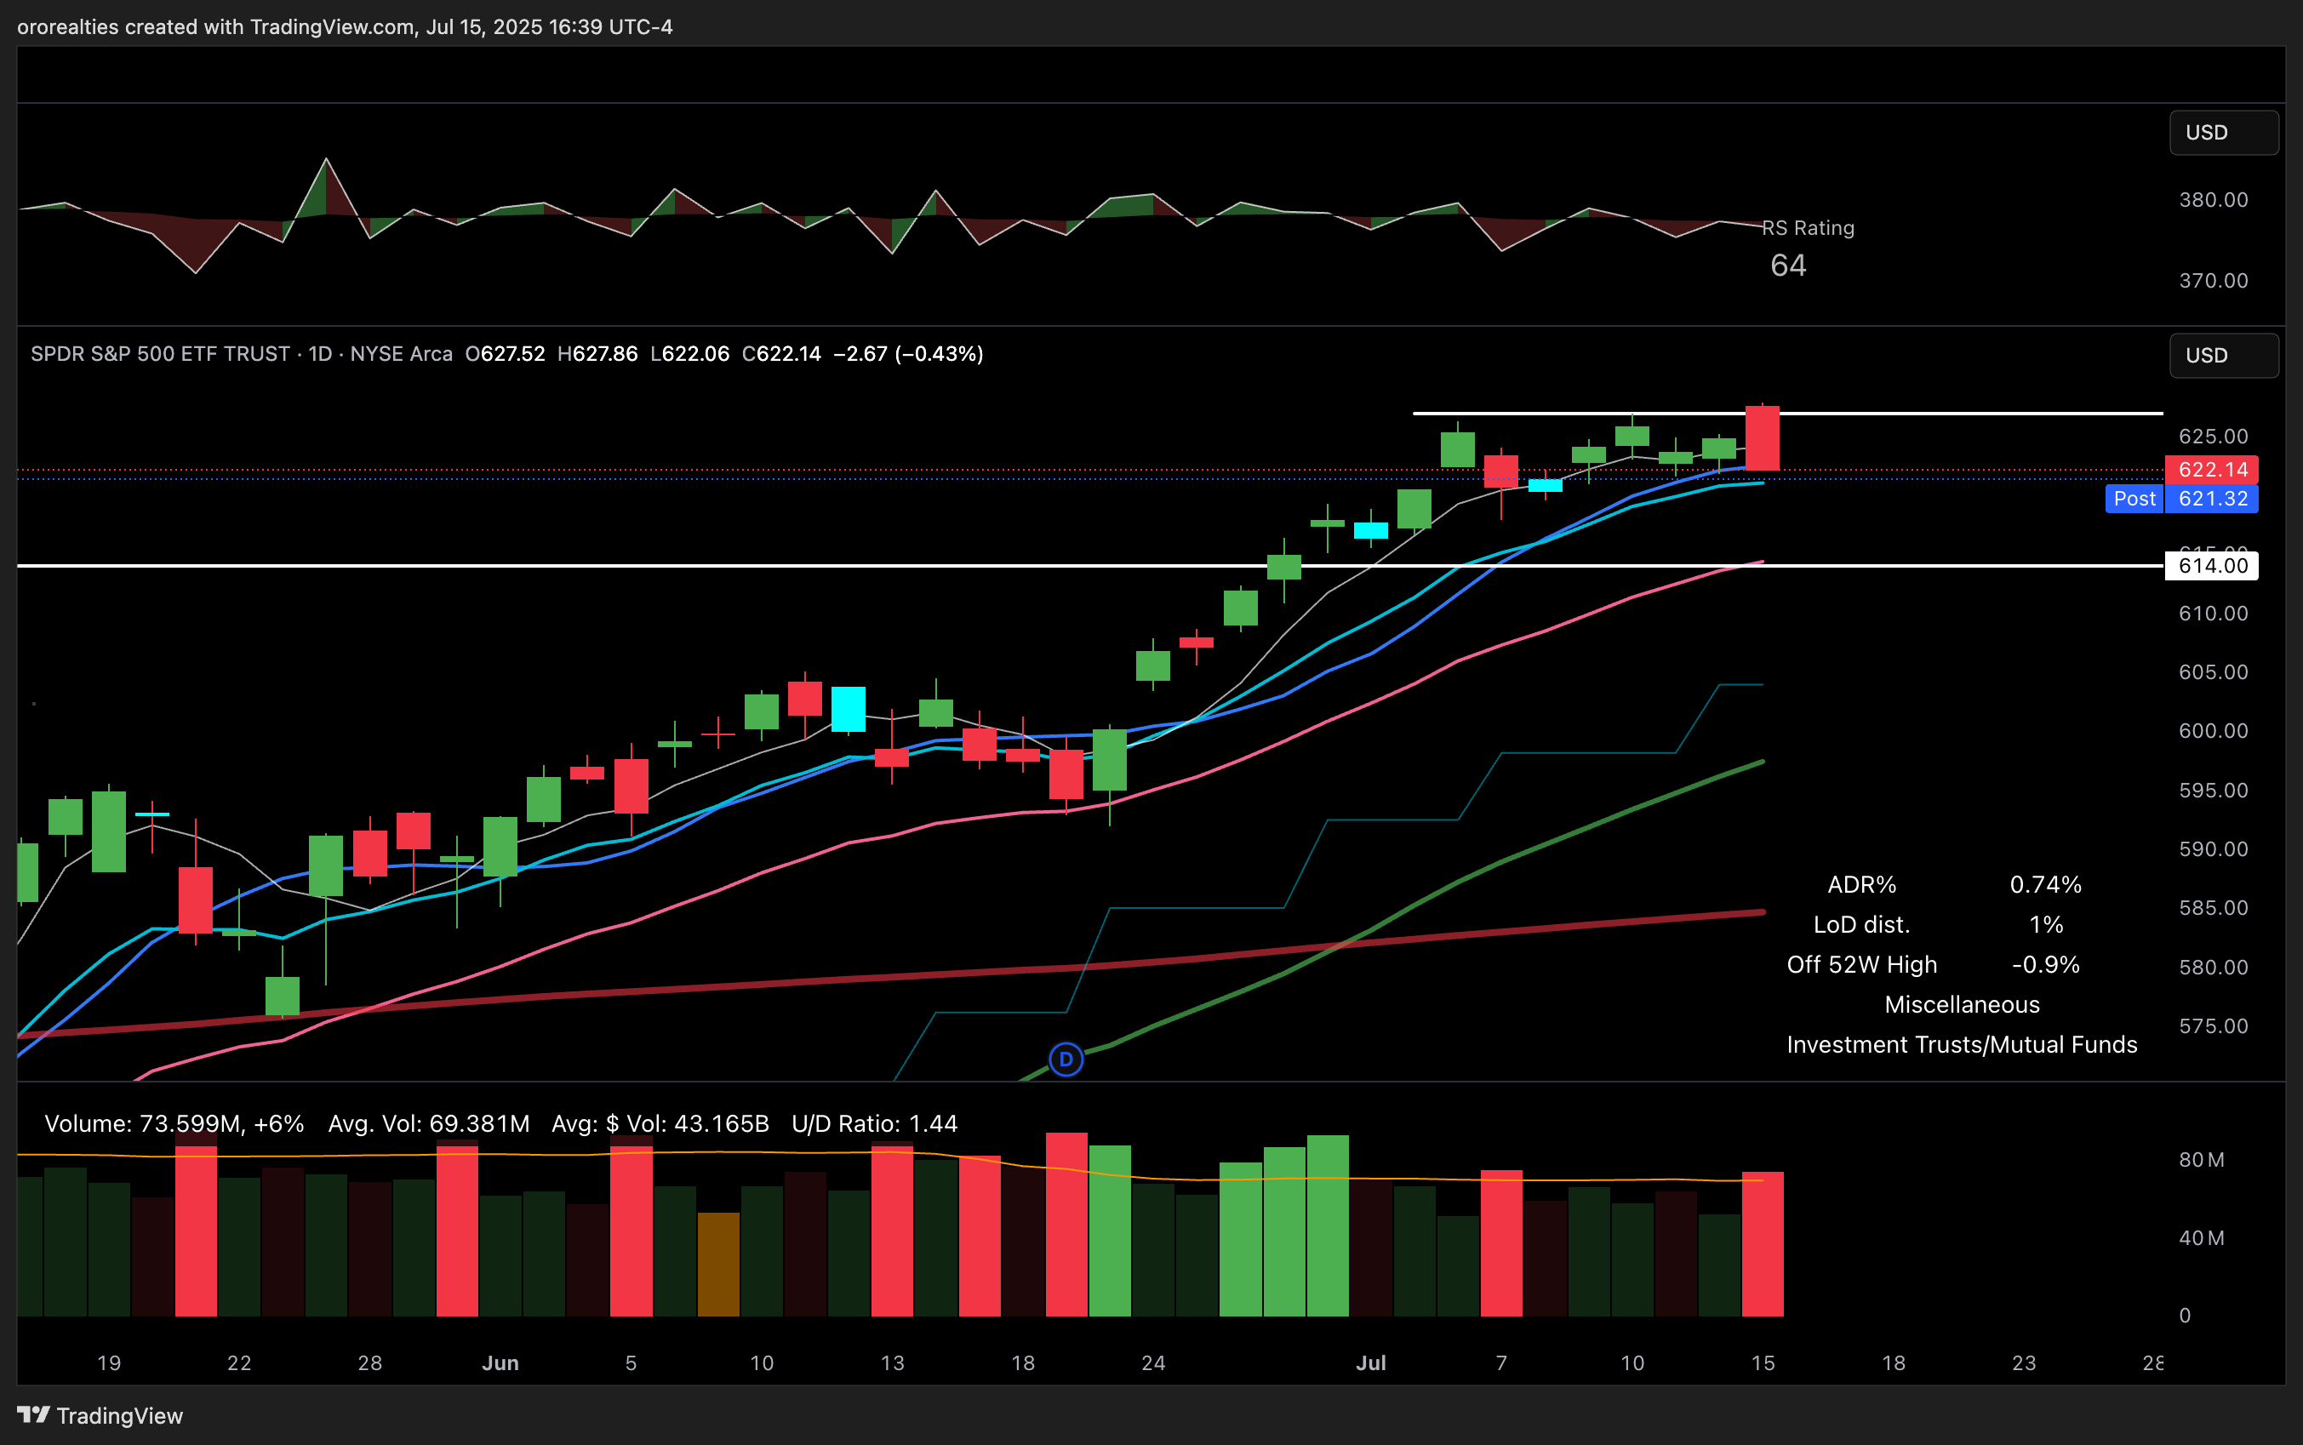Click the C622.14 close value in legend
This screenshot has width=2303, height=1445.
click(781, 354)
